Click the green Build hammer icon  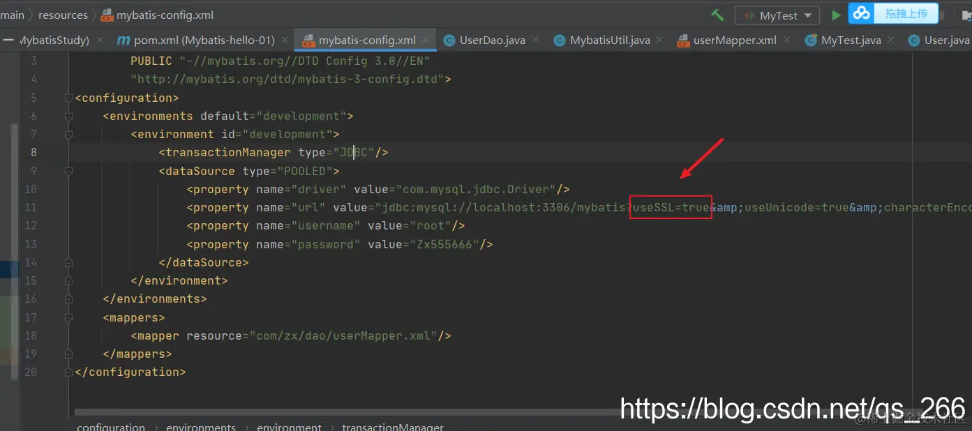(717, 15)
